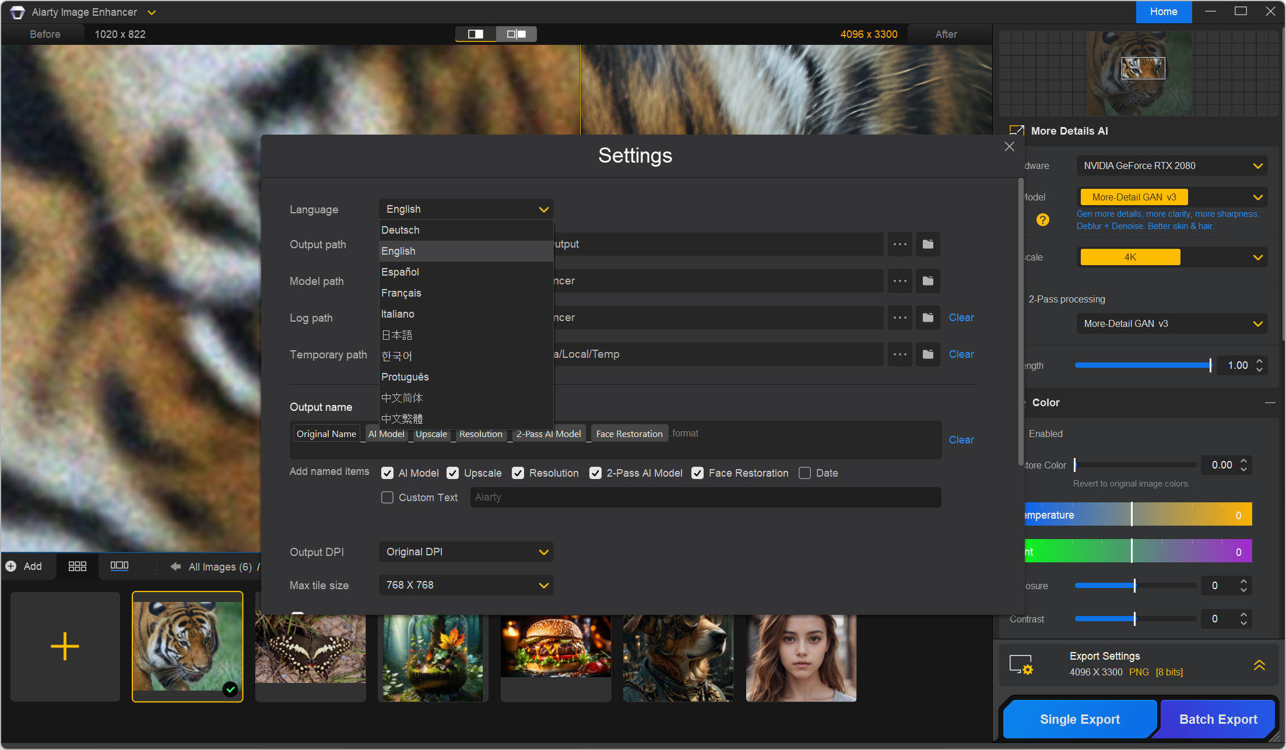
Task: Expand the Max tile size dropdown
Action: (x=466, y=585)
